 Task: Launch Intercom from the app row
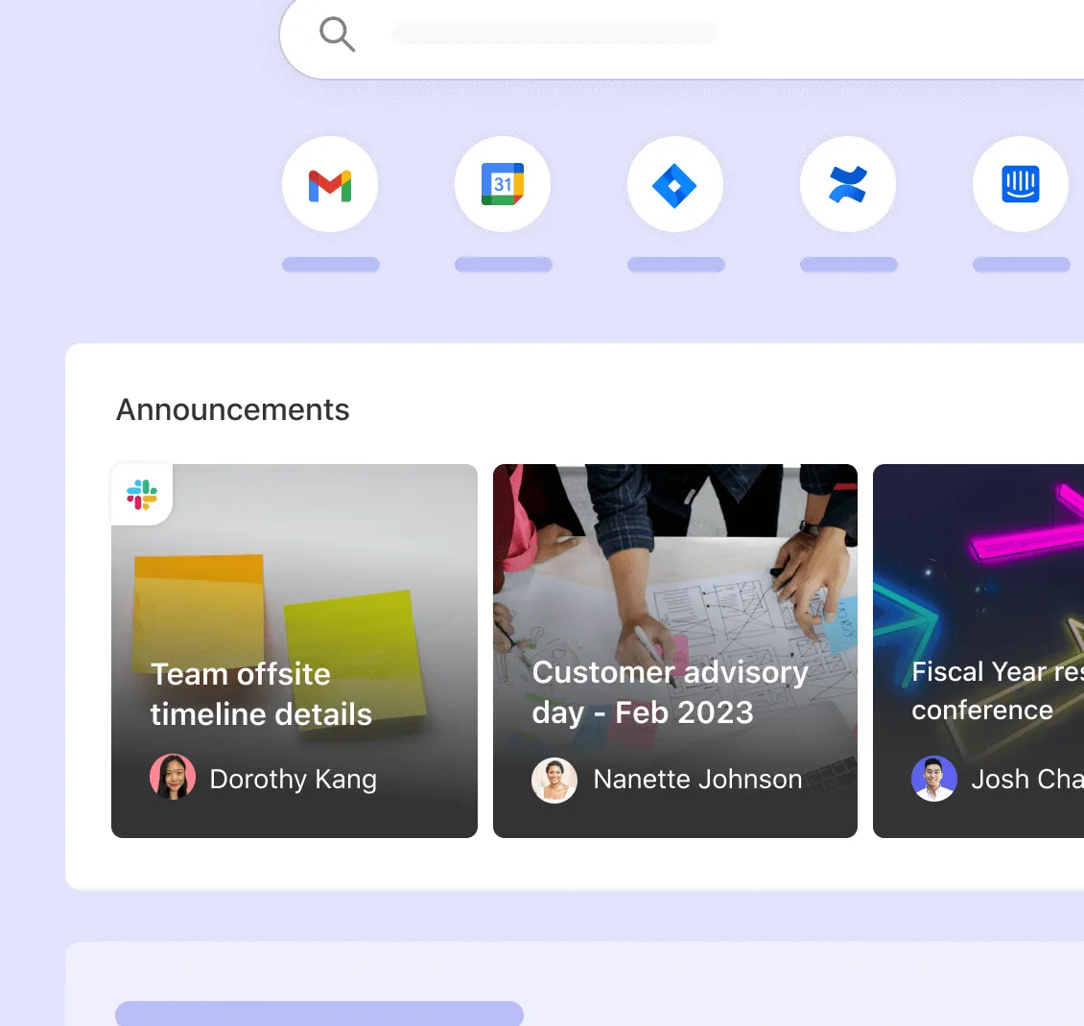click(x=1021, y=184)
